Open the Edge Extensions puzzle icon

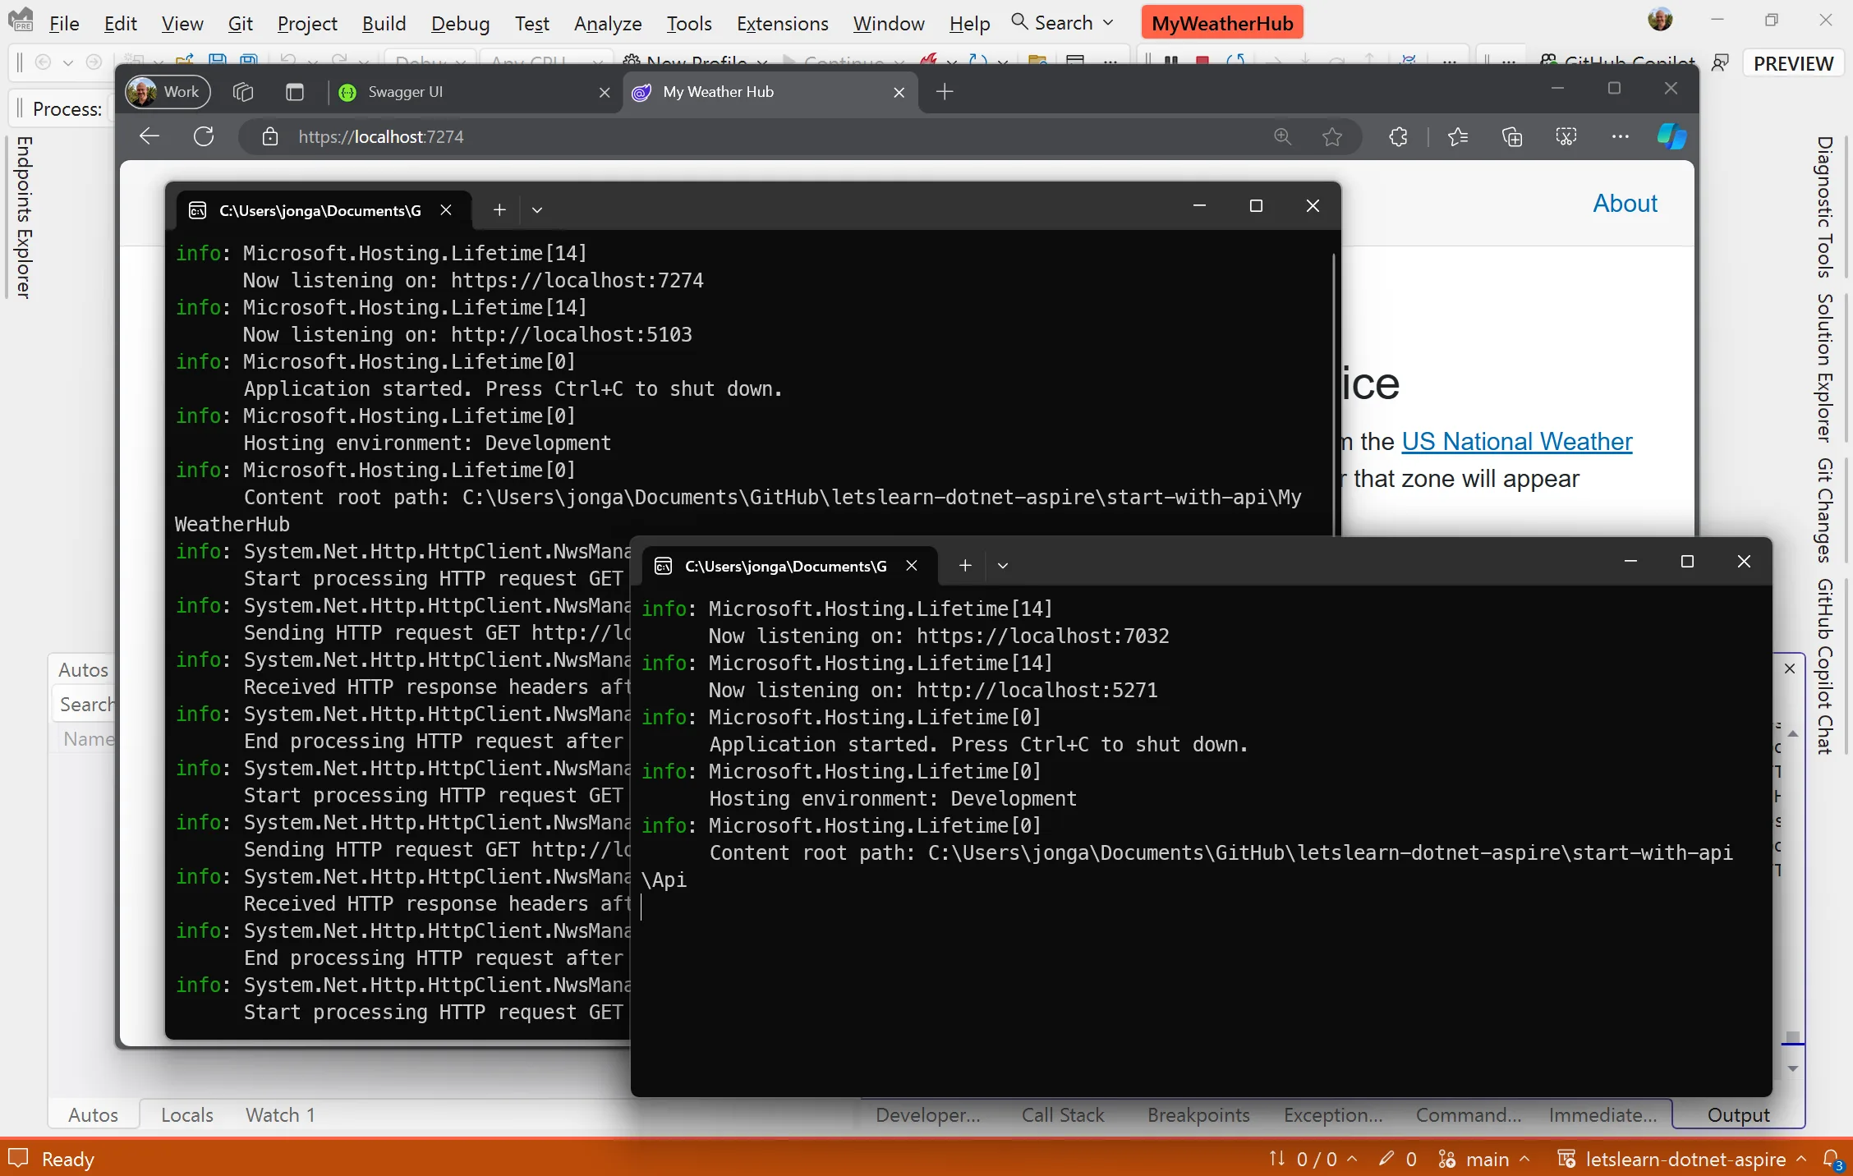[1399, 136]
